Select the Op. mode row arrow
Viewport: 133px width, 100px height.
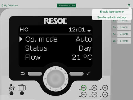tap(21, 39)
